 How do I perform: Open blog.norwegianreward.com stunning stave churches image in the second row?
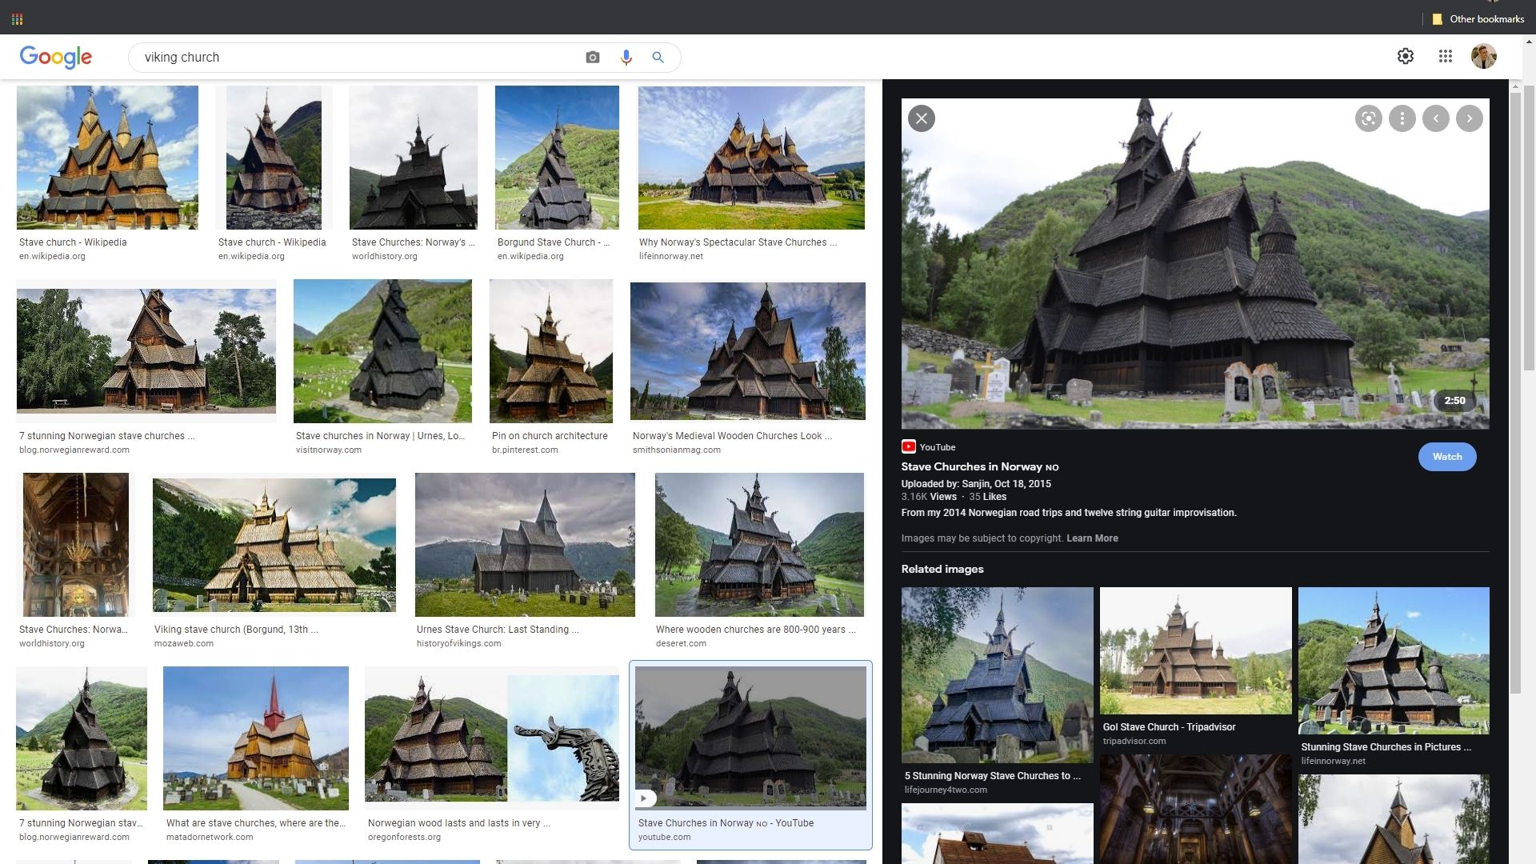(x=146, y=351)
